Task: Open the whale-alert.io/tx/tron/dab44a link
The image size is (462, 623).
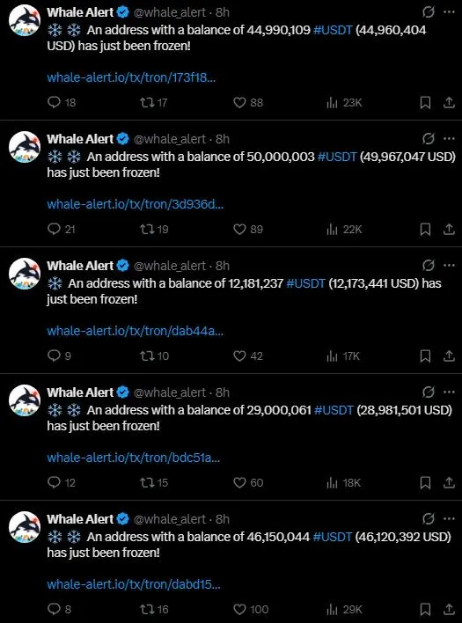Action: [x=135, y=331]
